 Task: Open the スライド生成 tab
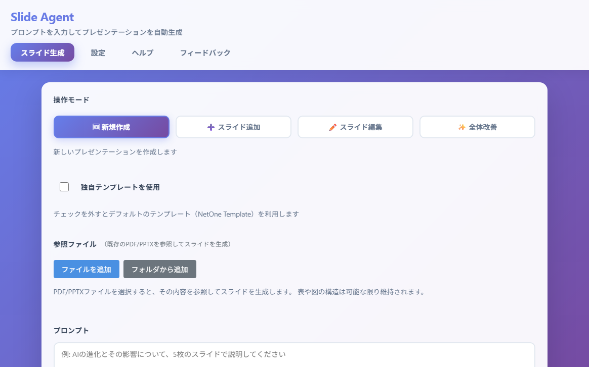tap(43, 53)
